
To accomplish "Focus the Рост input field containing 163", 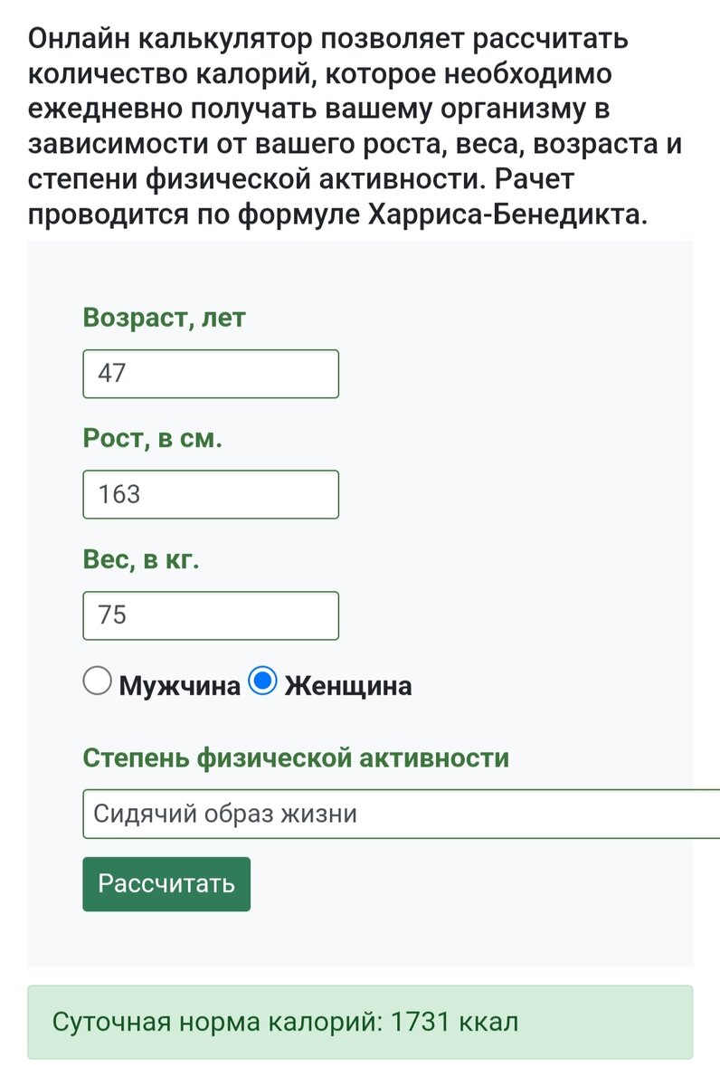I will click(211, 494).
